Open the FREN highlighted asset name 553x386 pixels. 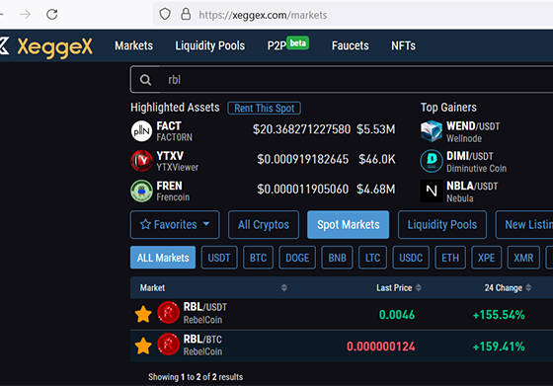pos(169,186)
